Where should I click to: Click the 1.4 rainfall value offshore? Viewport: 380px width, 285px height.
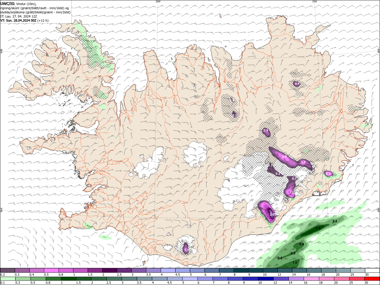coord(318,228)
